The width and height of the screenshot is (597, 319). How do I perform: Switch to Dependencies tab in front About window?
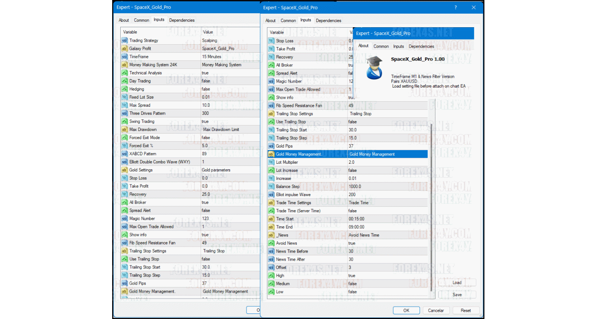pos(421,46)
